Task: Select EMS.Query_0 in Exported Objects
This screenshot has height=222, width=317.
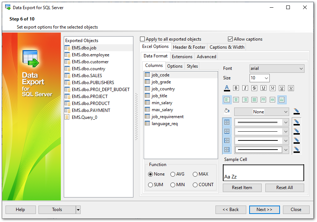Action: 99,117
